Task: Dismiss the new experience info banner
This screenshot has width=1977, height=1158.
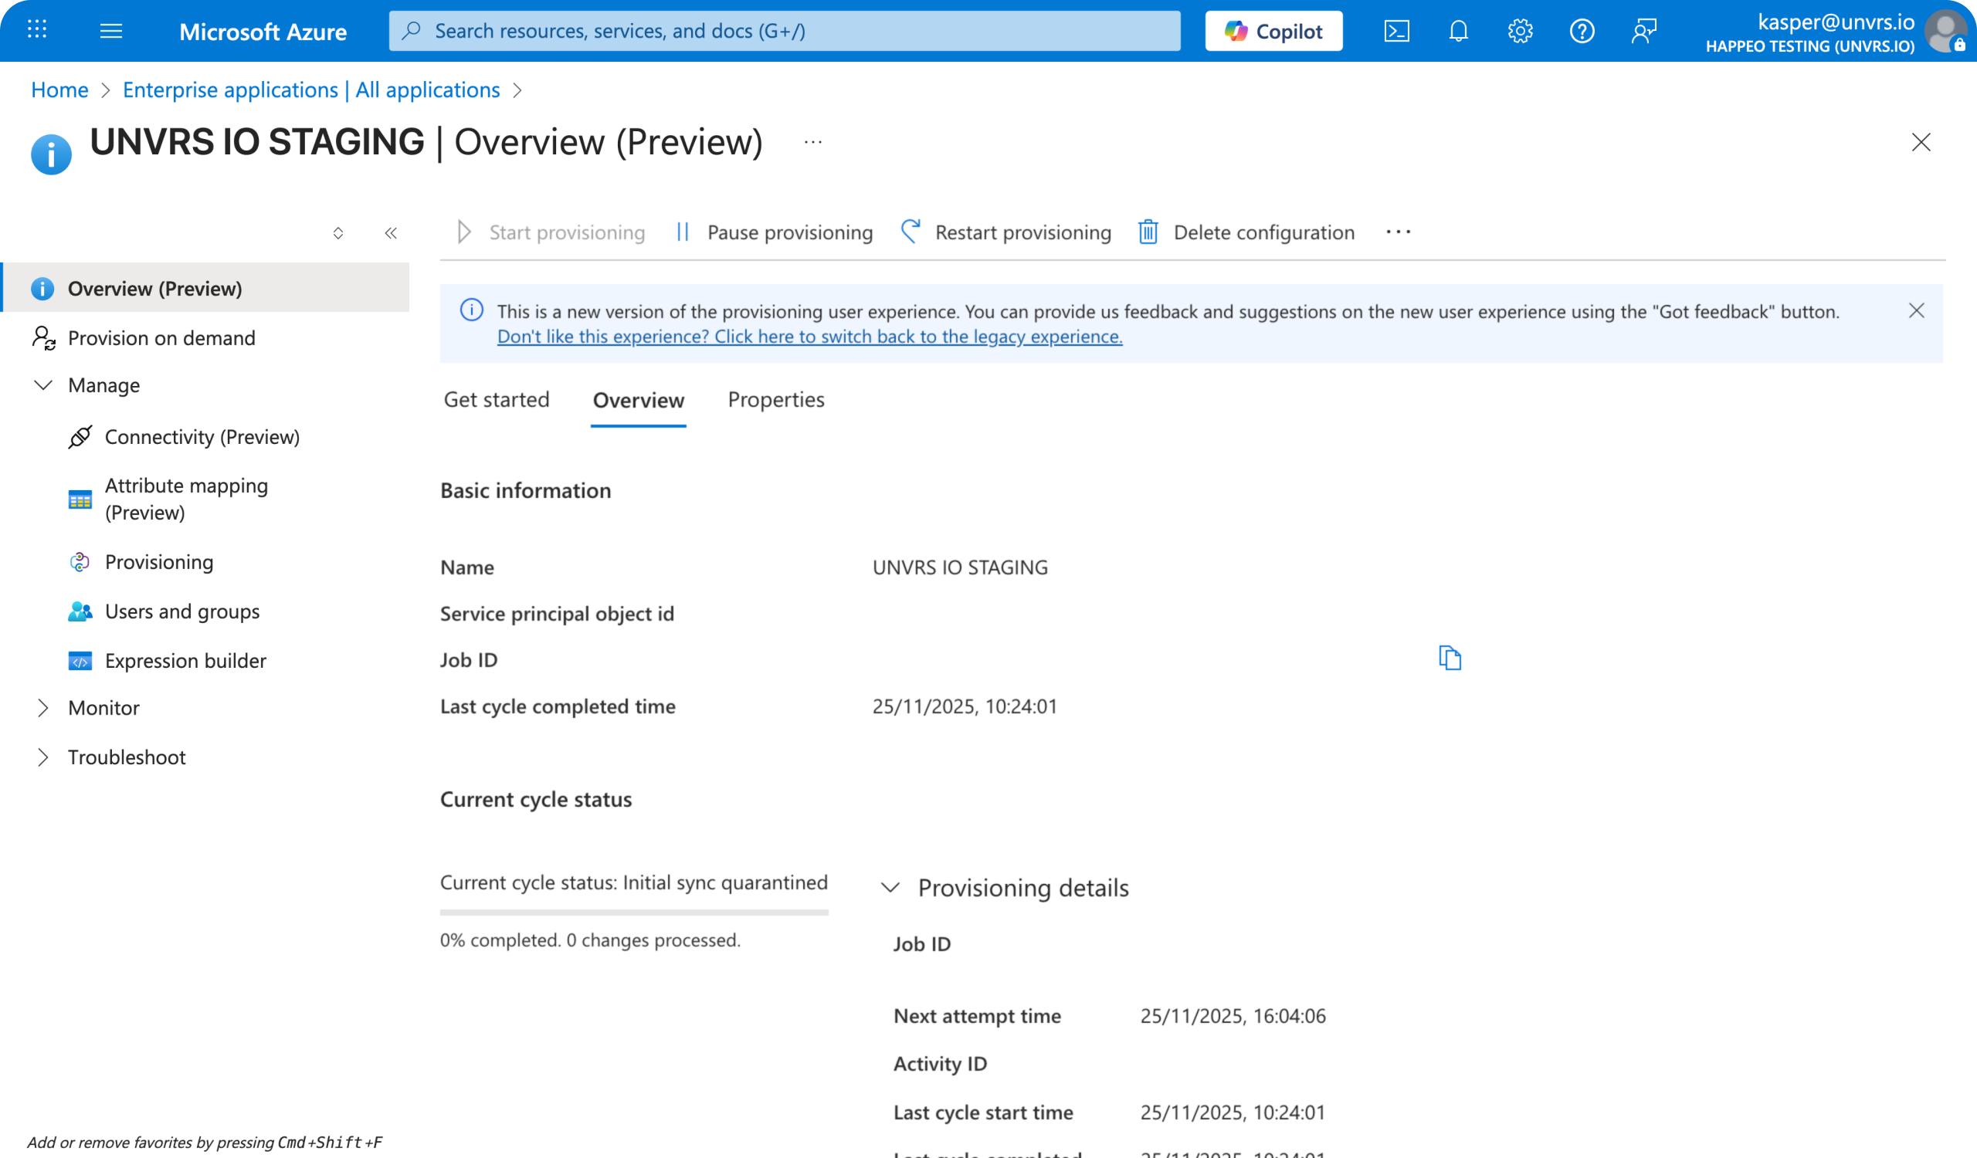Action: pyautogui.click(x=1915, y=310)
